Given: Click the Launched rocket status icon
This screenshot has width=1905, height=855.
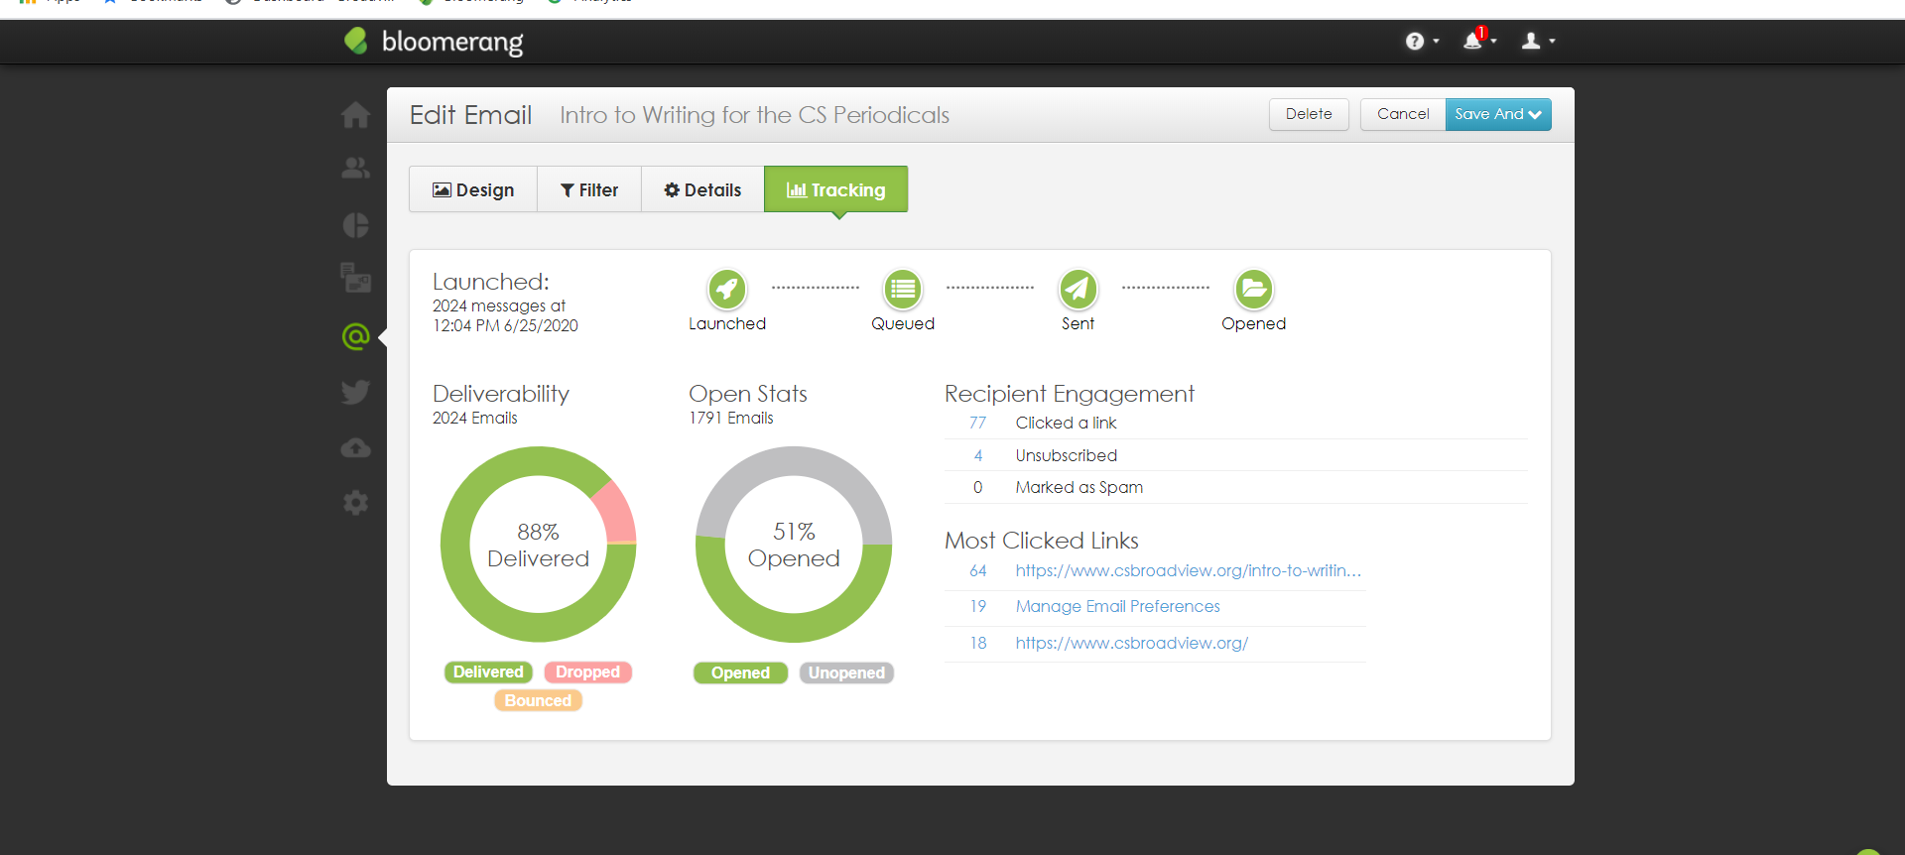Looking at the screenshot, I should coord(727,289).
